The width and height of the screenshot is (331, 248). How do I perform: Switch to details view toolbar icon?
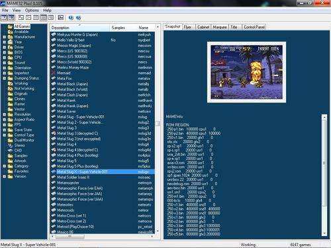tap(44, 18)
